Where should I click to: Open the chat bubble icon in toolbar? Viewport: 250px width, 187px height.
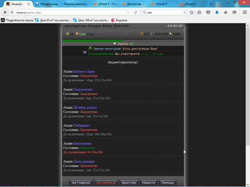point(234,12)
